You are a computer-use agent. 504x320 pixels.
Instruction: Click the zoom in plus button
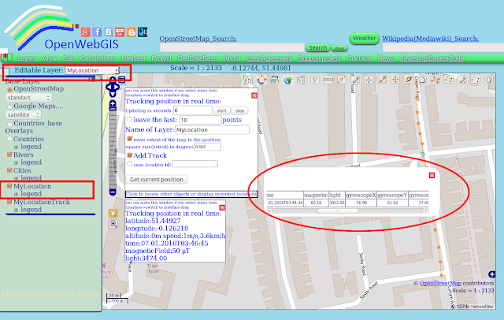coord(113,103)
